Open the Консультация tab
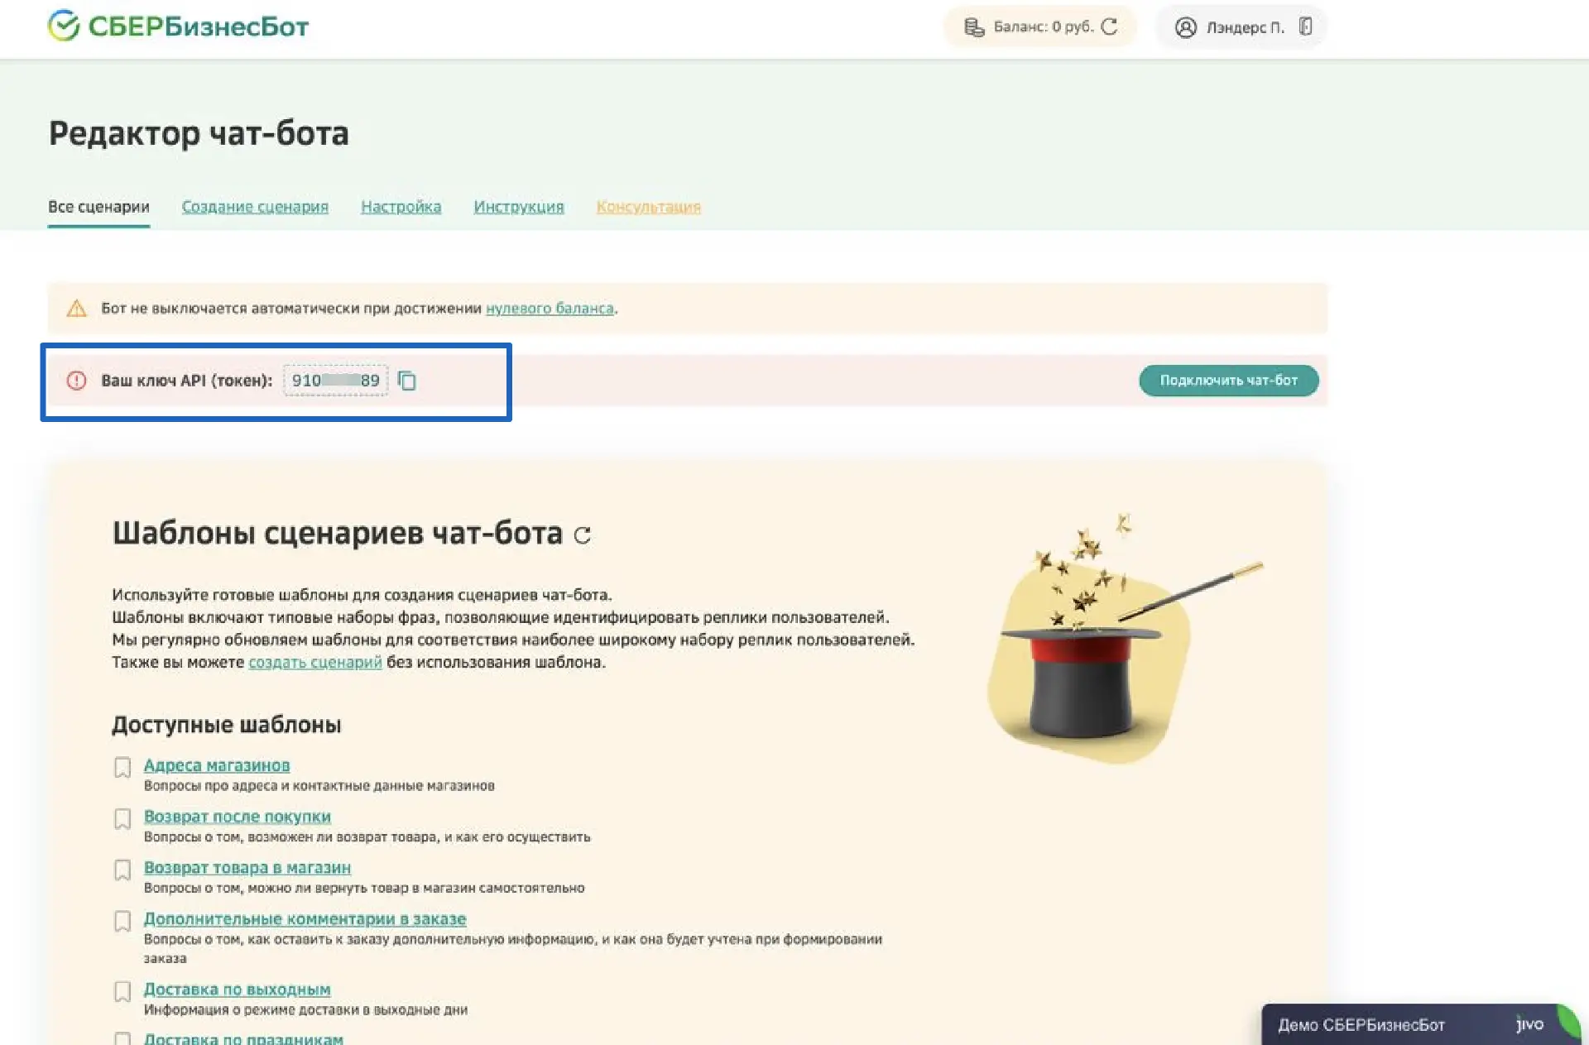The image size is (1589, 1045). click(648, 207)
